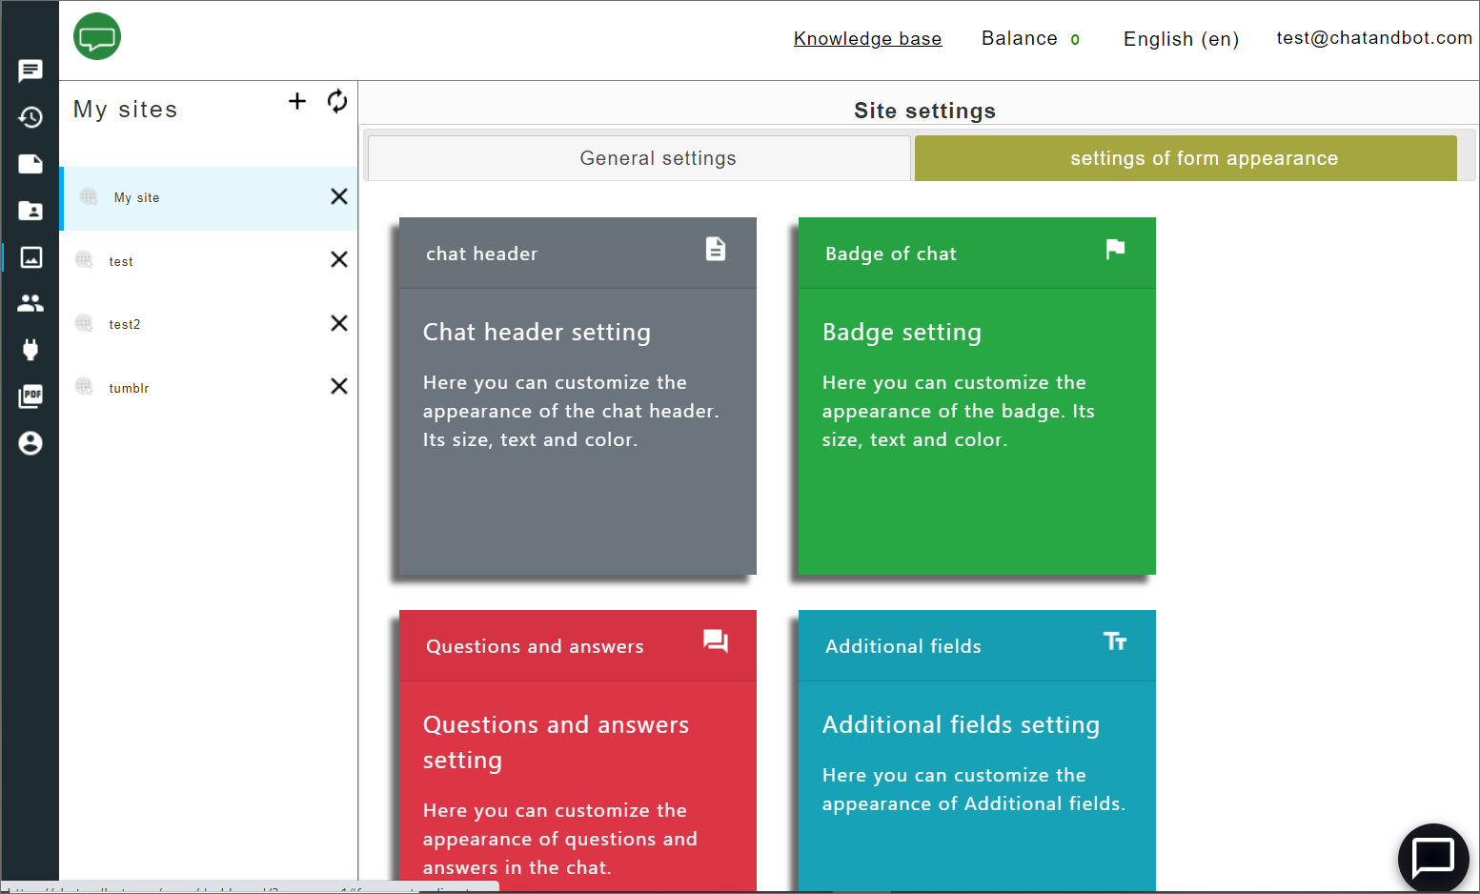Click the globe icon beside 'My site'

[89, 196]
